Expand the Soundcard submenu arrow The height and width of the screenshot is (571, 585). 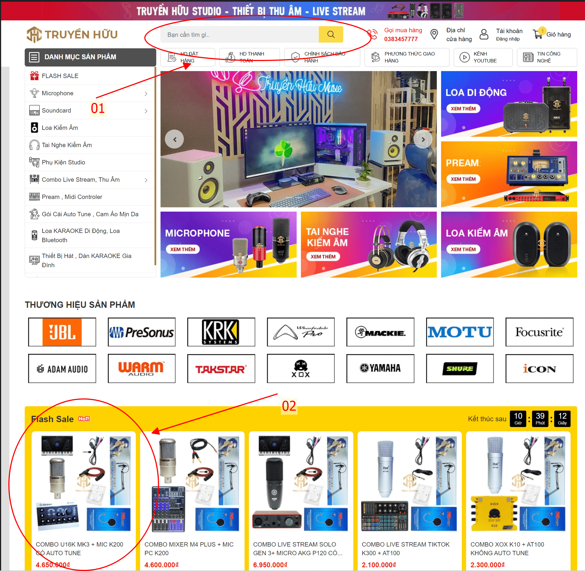[146, 111]
